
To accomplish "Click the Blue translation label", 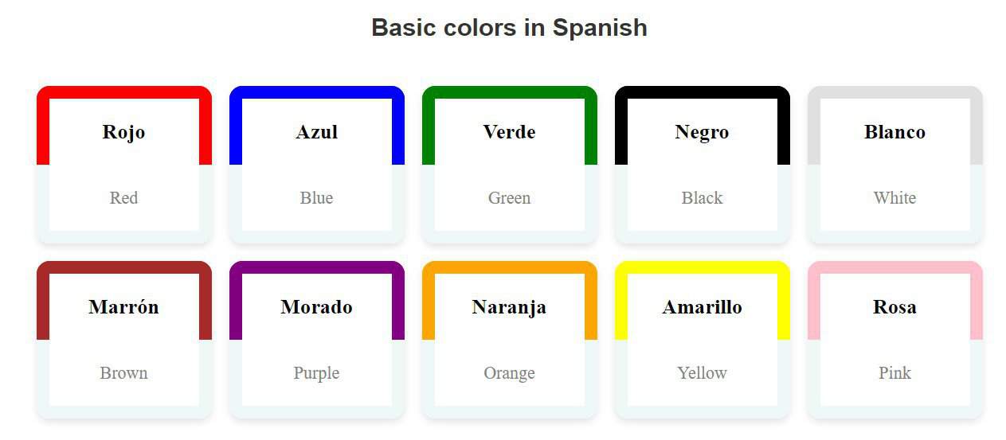I will 316,198.
